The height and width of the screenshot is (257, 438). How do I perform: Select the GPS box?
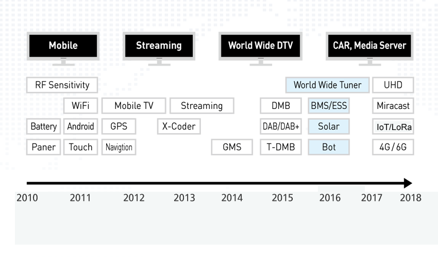(119, 126)
